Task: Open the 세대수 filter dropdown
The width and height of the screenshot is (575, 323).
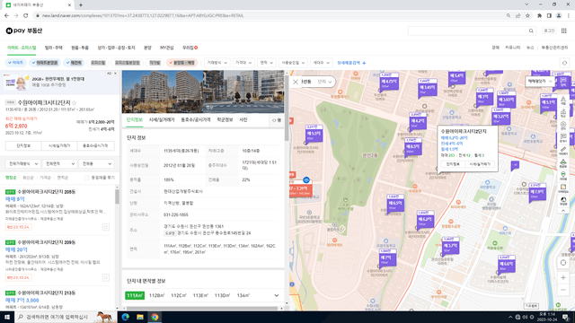Action: click(322, 63)
